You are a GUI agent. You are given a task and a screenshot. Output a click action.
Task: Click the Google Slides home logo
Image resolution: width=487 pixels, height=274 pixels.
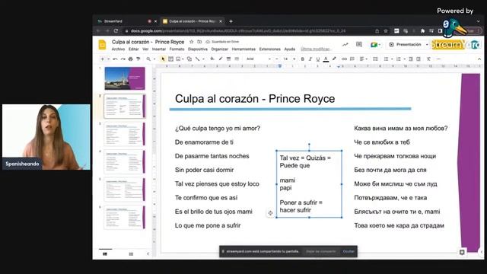pos(102,45)
